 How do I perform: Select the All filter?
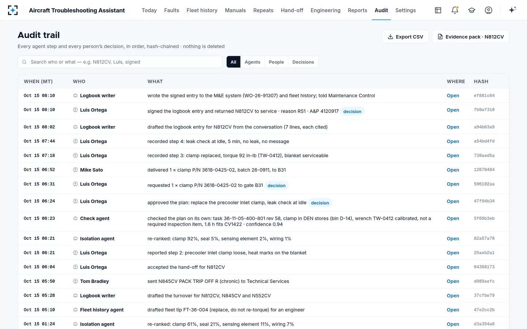tap(233, 62)
